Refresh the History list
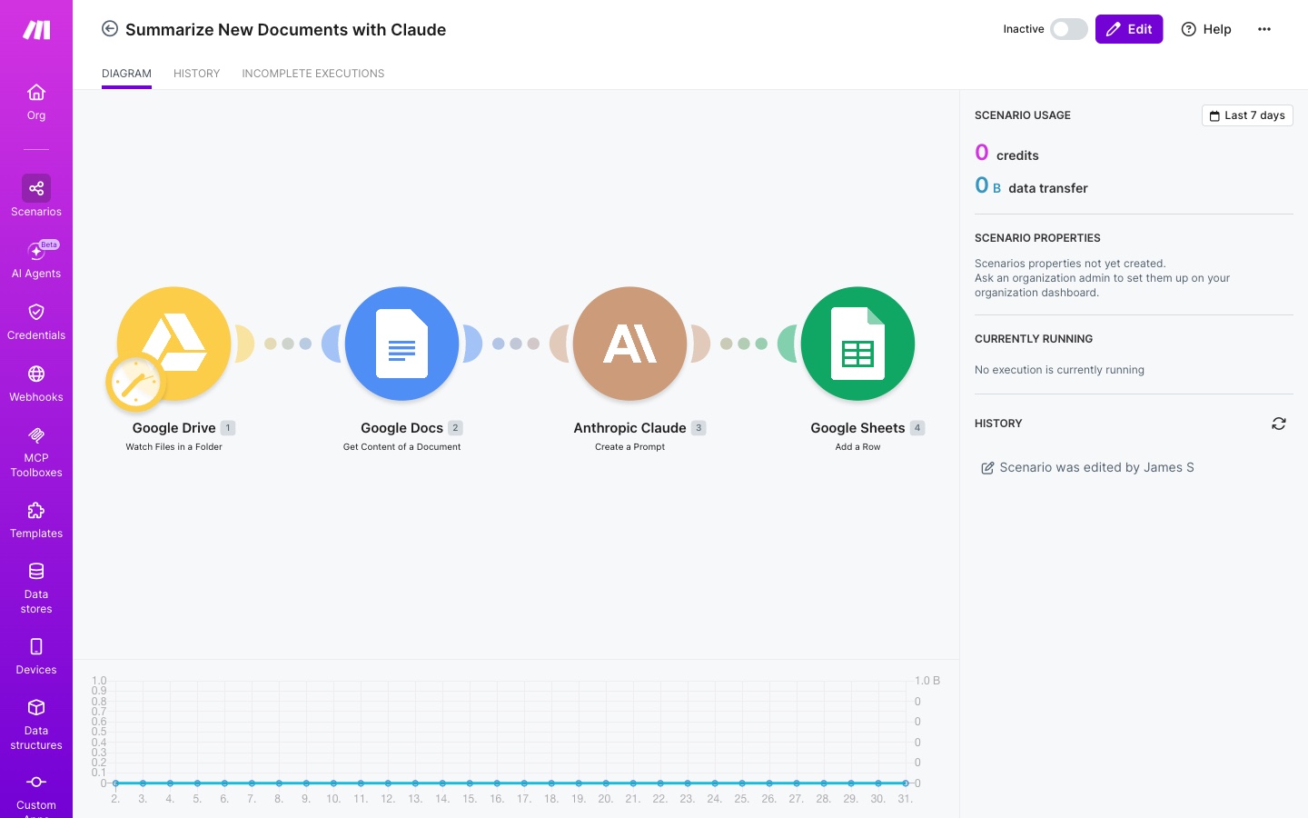 pyautogui.click(x=1279, y=424)
